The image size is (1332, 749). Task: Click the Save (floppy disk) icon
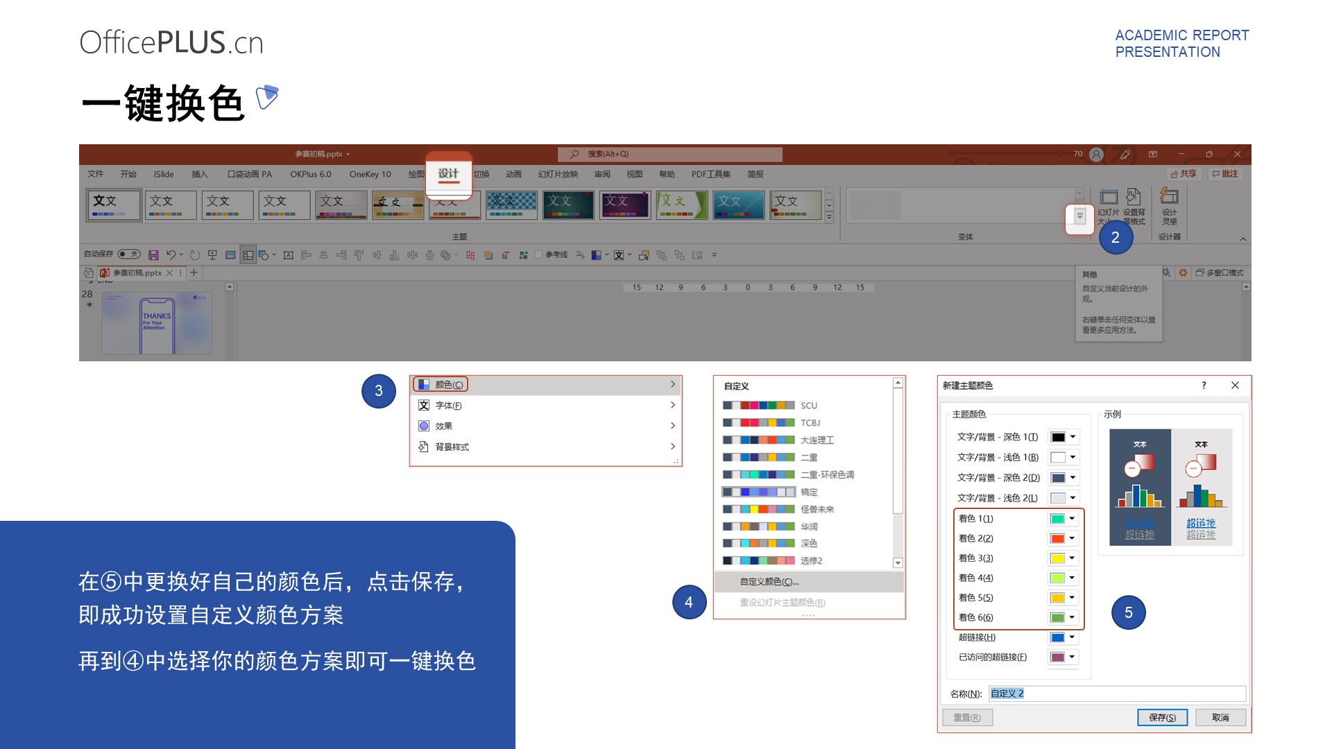coord(154,255)
